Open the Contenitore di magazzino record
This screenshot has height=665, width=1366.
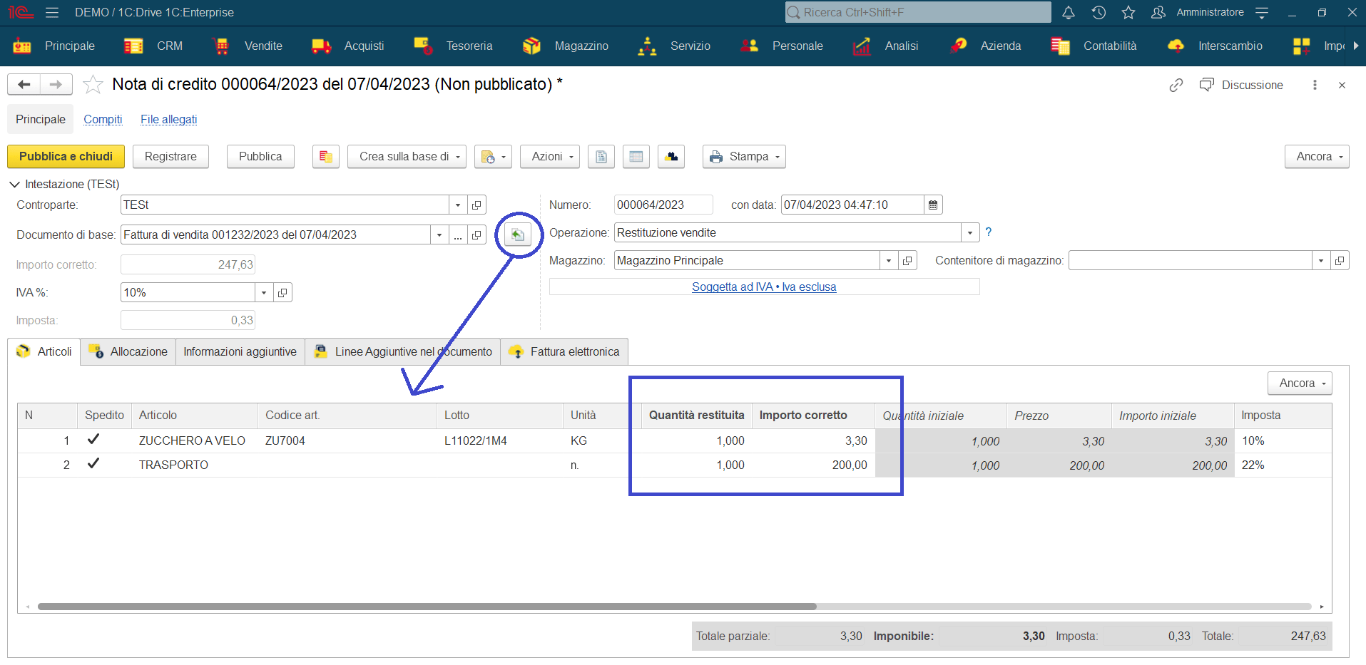(x=1340, y=261)
